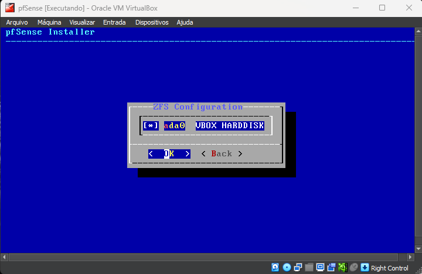
Task: Select the OK button in ZFS Configuration
Action: (x=169, y=154)
